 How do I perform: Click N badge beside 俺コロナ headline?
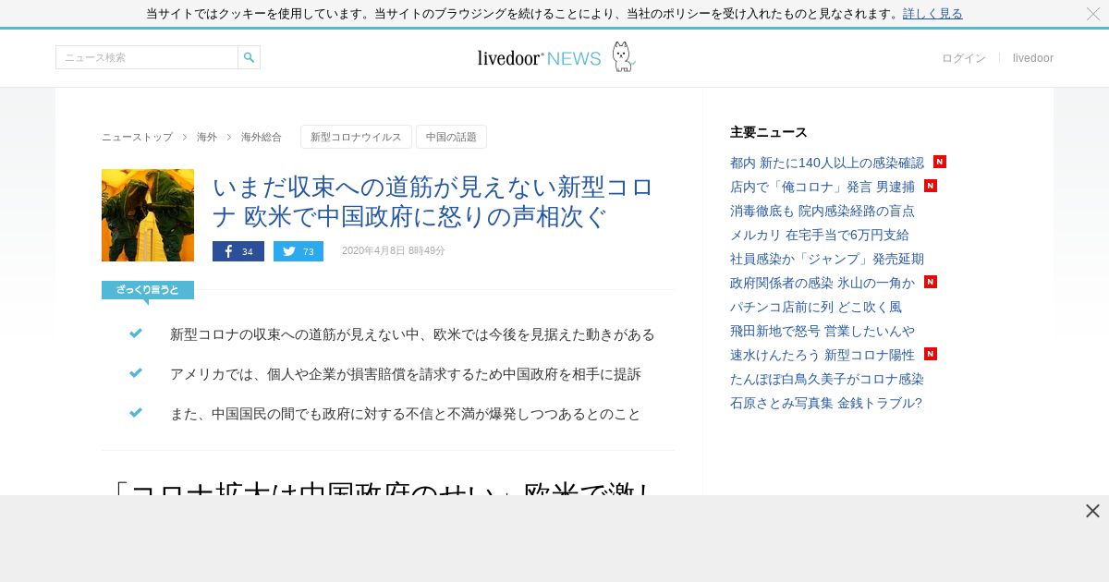931,186
